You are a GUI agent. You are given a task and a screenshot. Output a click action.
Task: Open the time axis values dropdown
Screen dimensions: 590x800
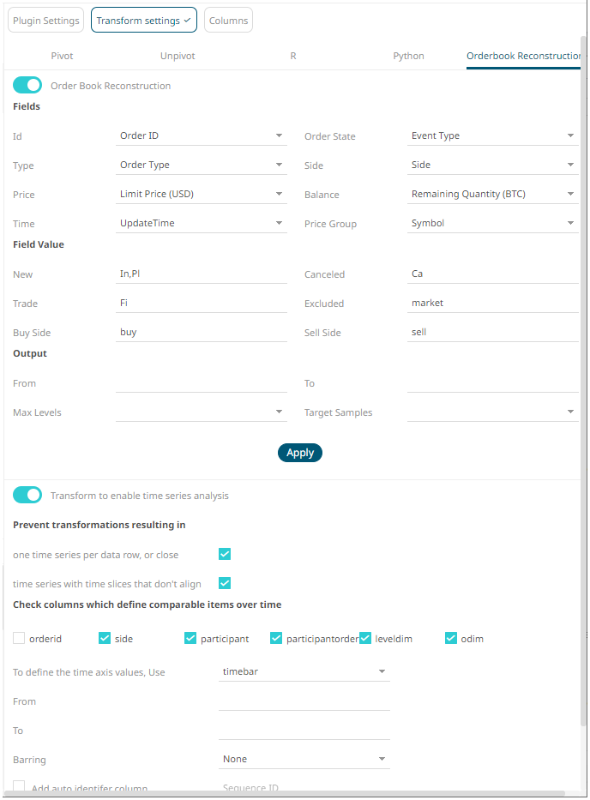tap(304, 672)
